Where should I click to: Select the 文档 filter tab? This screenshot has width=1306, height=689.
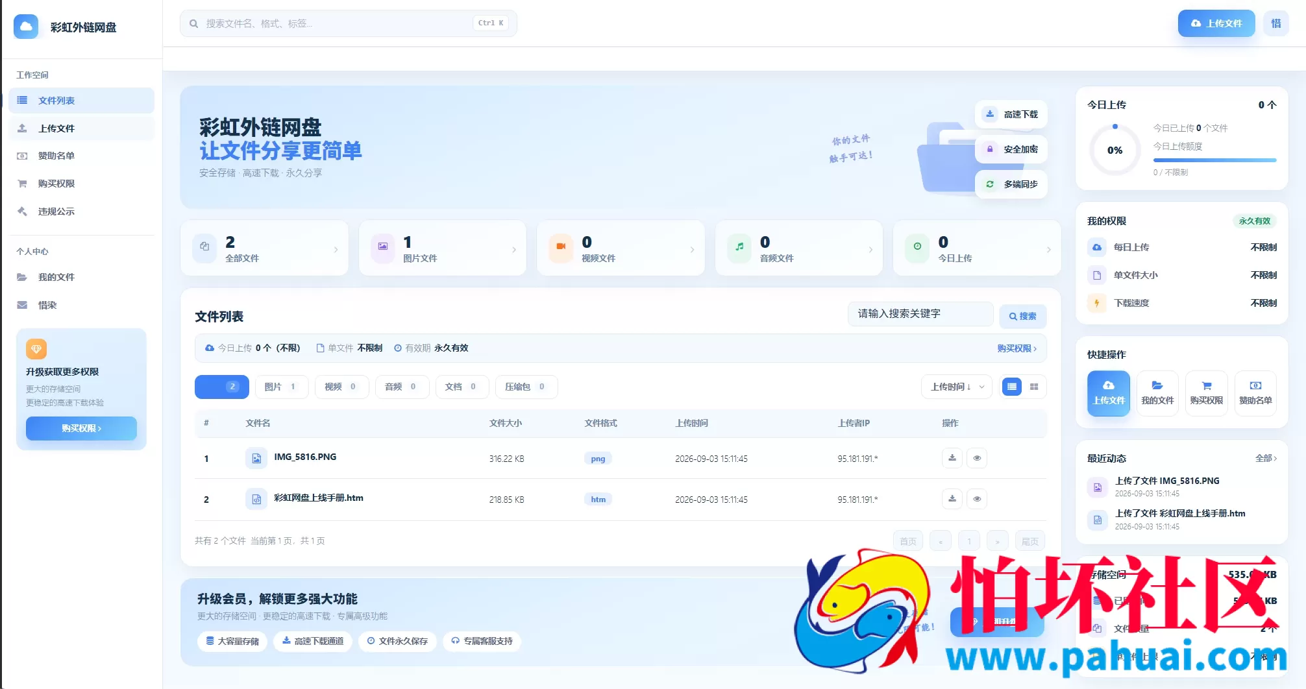tap(462, 387)
